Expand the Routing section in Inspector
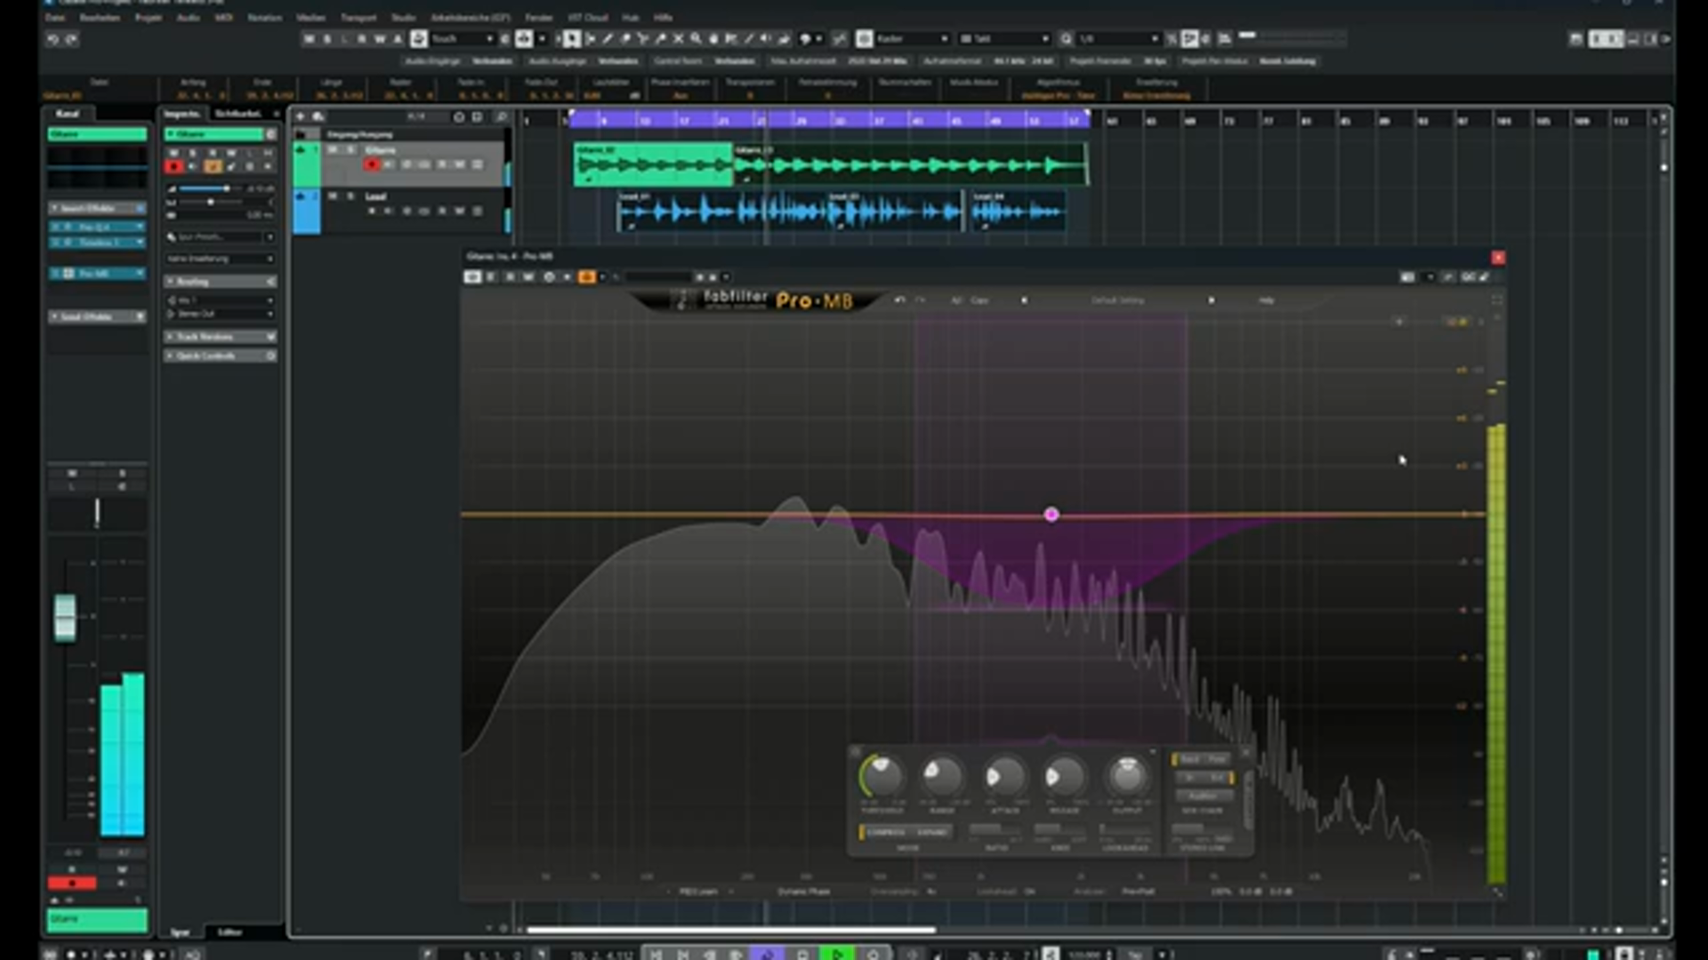This screenshot has width=1708, height=960. [x=221, y=281]
